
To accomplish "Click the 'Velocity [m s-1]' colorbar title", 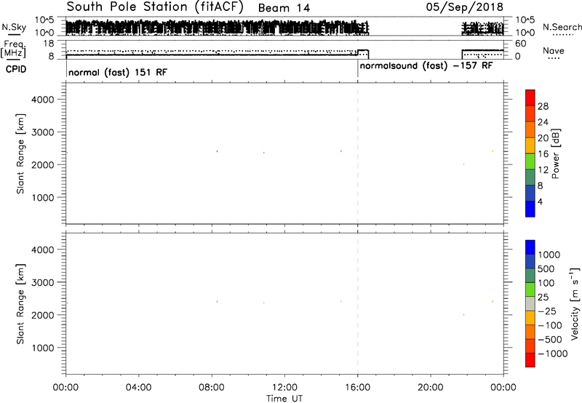I will coord(575,303).
